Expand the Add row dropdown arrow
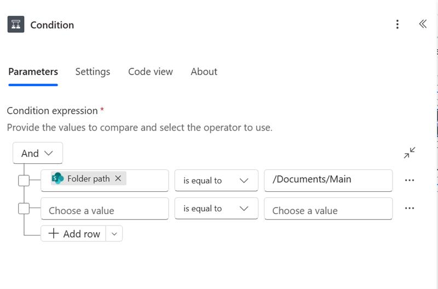This screenshot has width=438, height=289. point(114,234)
